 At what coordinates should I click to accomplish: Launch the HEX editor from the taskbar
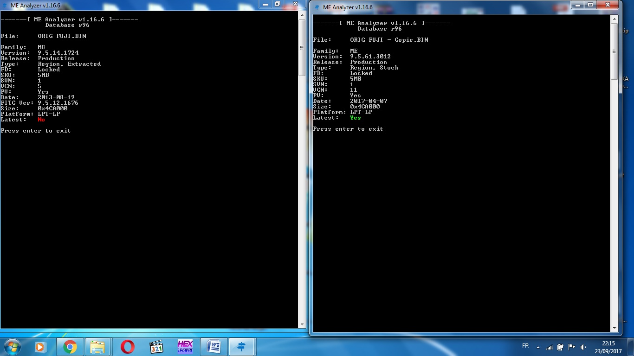(185, 346)
